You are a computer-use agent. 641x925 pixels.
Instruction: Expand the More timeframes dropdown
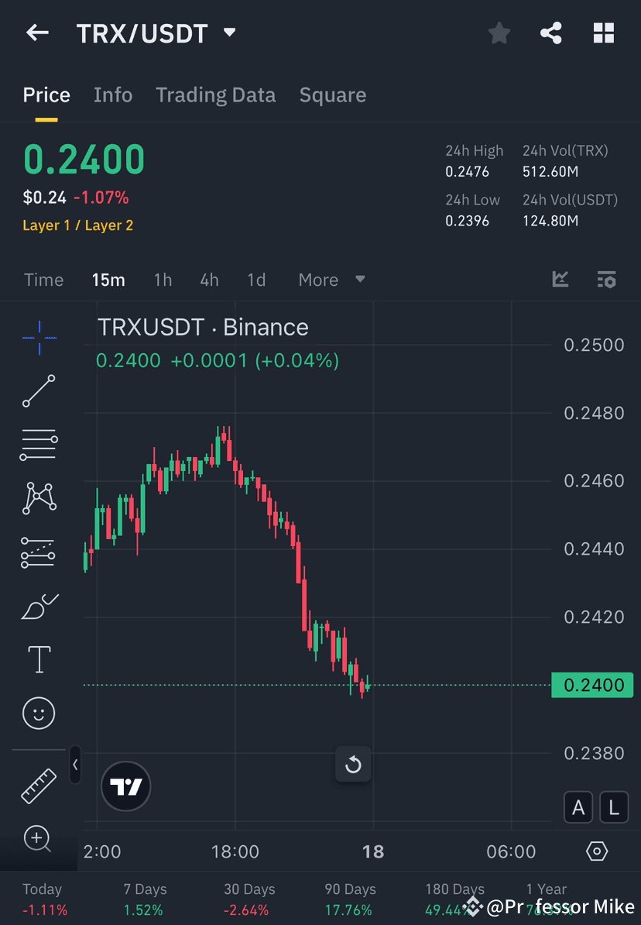click(x=331, y=280)
